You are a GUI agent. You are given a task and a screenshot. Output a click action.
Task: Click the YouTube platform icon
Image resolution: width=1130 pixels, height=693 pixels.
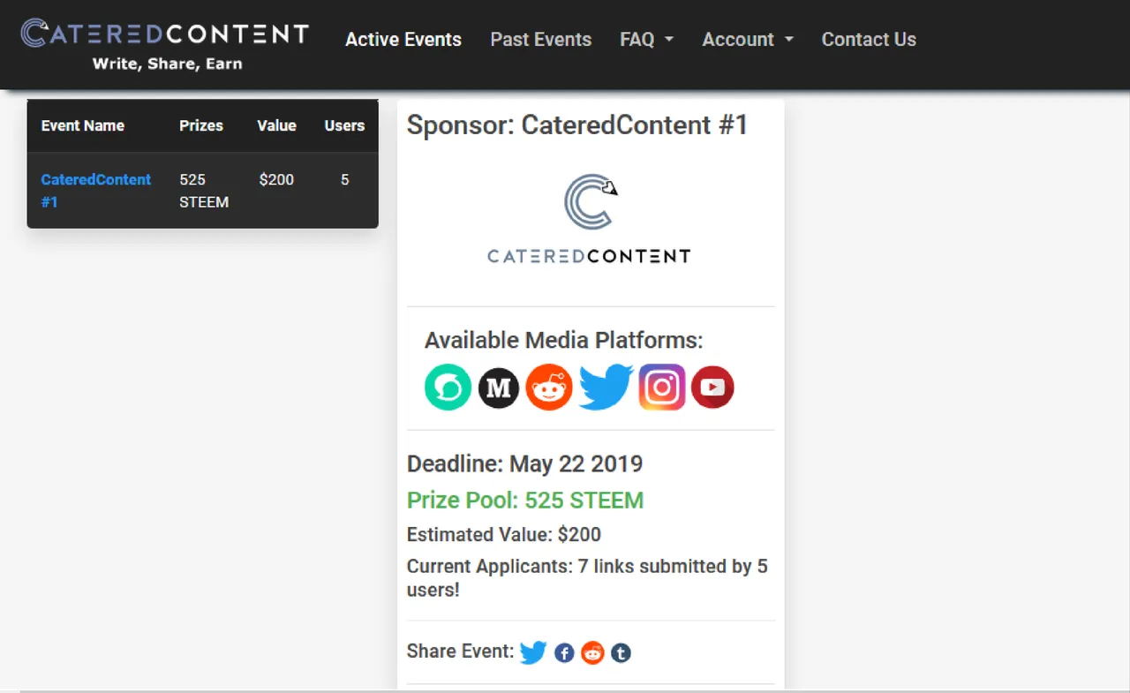tap(712, 388)
